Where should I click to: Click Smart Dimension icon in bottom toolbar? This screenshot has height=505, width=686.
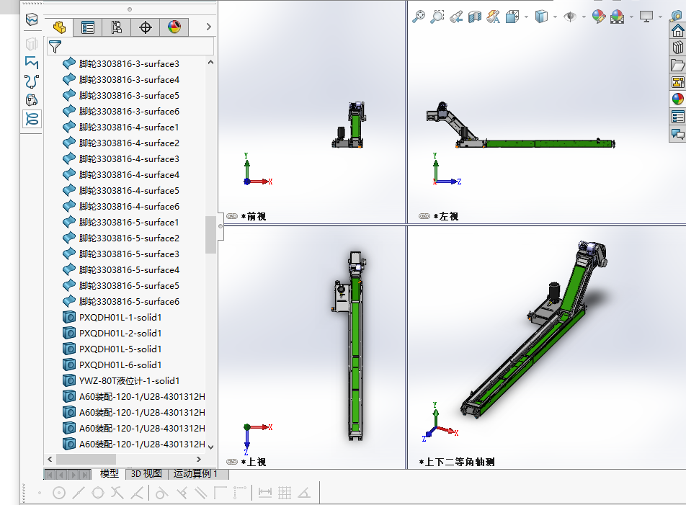[x=265, y=493]
